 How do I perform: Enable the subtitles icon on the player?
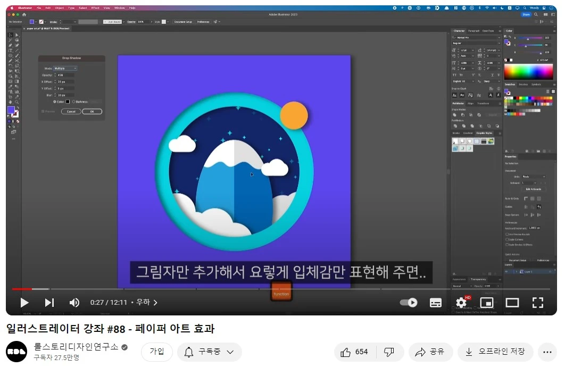[x=436, y=302]
